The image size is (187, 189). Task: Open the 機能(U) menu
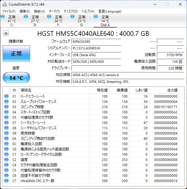click(39, 11)
